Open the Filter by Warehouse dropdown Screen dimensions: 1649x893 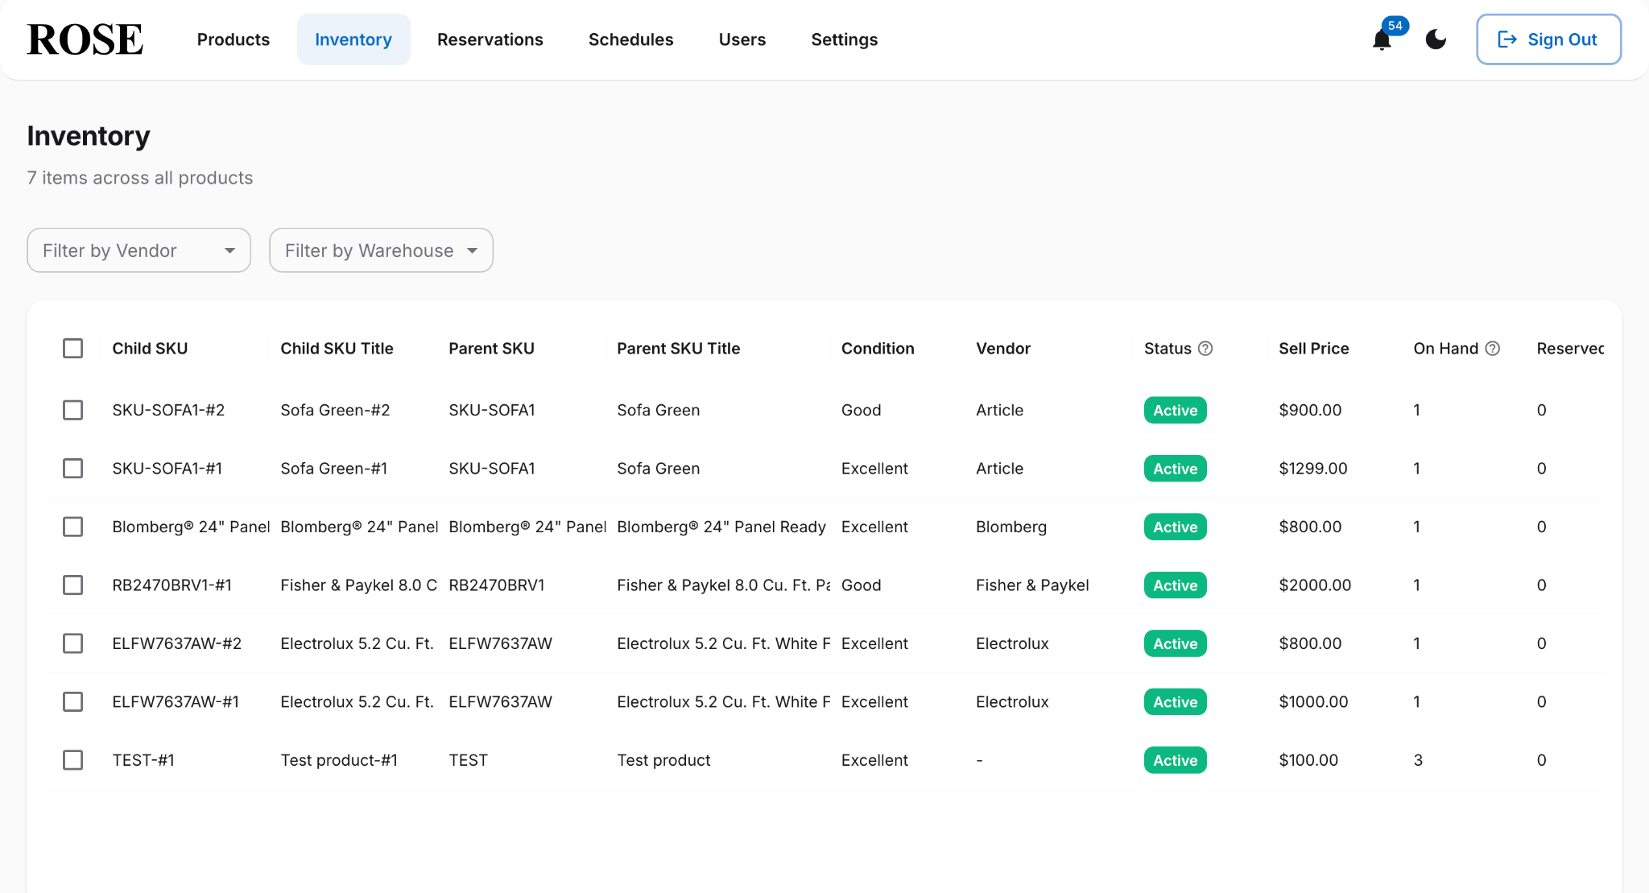pos(381,250)
